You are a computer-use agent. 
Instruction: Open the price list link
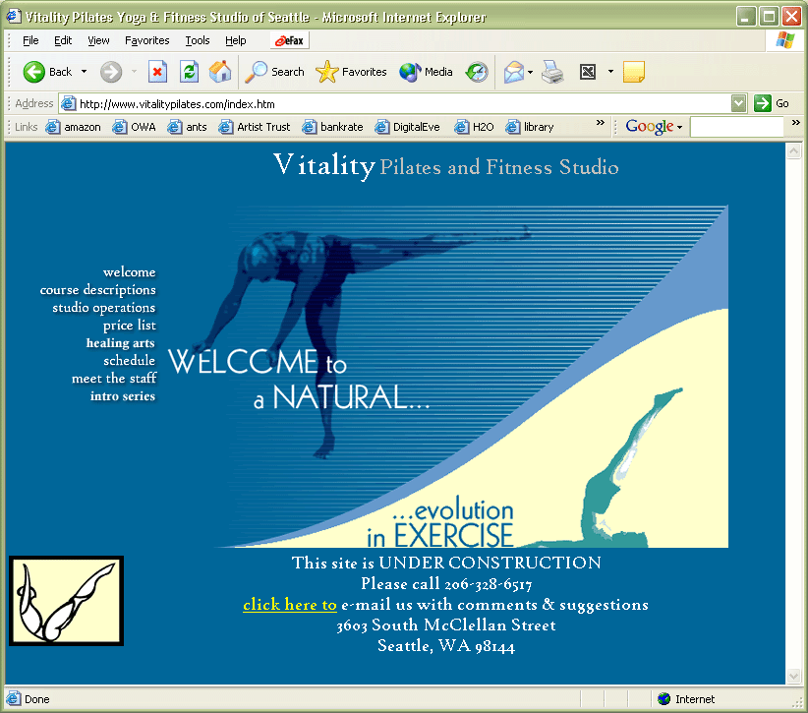coord(130,326)
